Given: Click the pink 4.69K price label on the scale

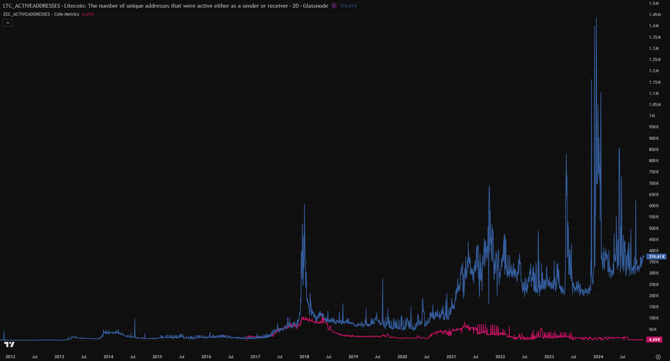Looking at the screenshot, I should tap(654, 339).
